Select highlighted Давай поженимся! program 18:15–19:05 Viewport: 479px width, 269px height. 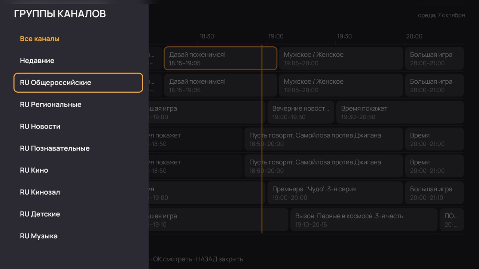[220, 58]
